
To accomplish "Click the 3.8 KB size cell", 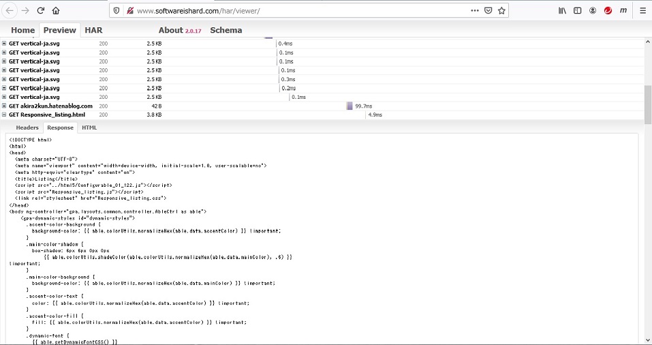I will click(x=154, y=115).
